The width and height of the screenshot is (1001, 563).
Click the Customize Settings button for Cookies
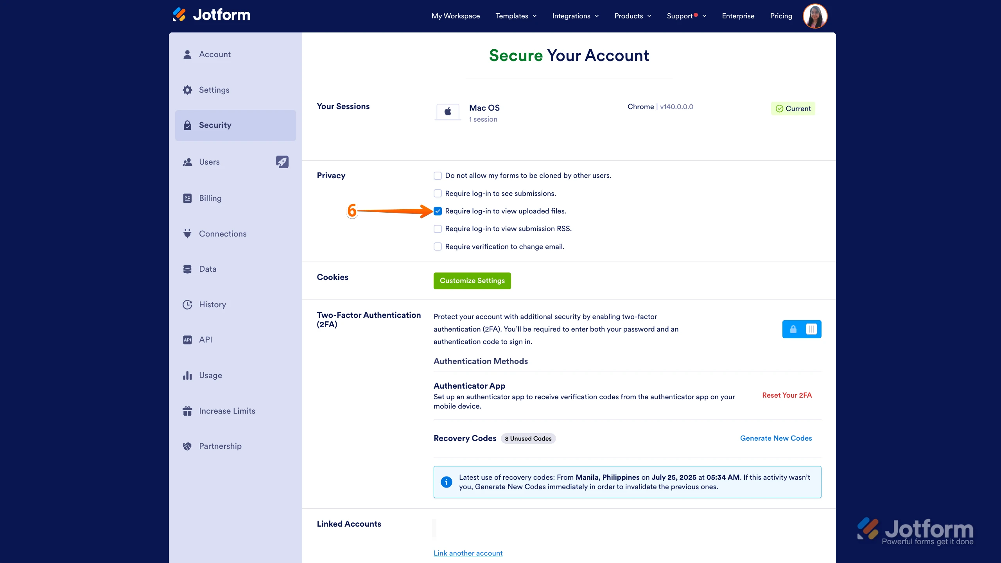tap(472, 281)
